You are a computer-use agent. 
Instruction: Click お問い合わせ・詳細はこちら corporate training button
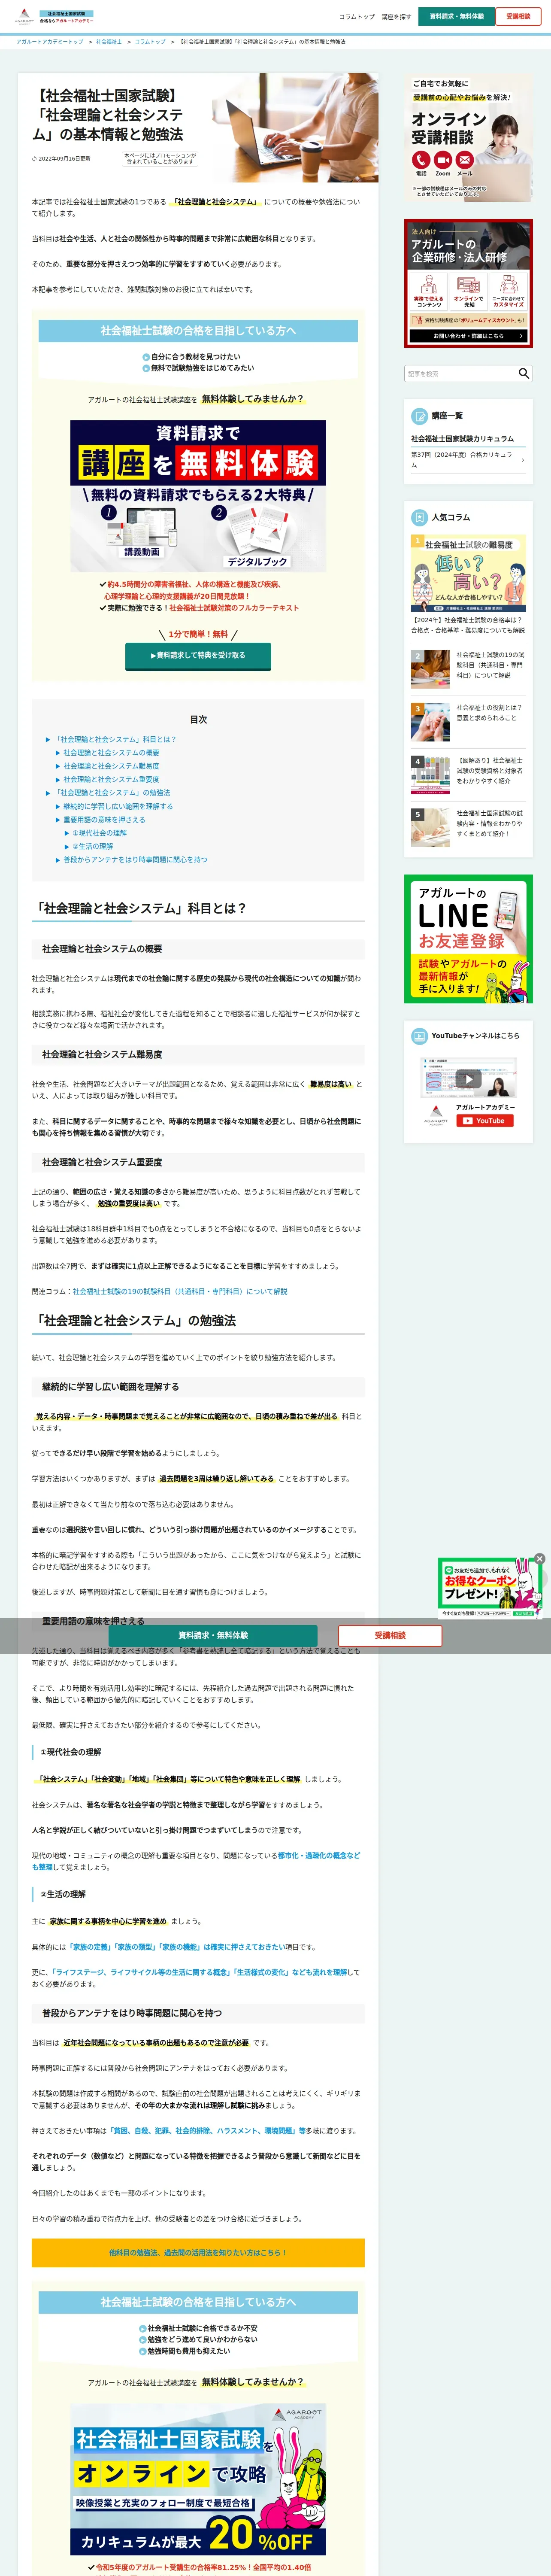[x=468, y=336]
